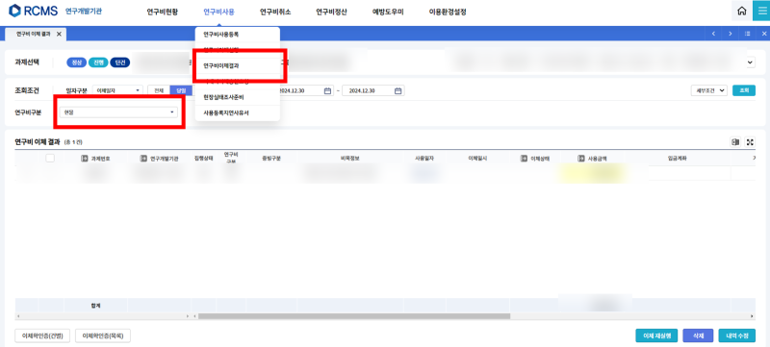This screenshot has height=347, width=770.
Task: Click the 내역 수정 button
Action: click(736, 335)
